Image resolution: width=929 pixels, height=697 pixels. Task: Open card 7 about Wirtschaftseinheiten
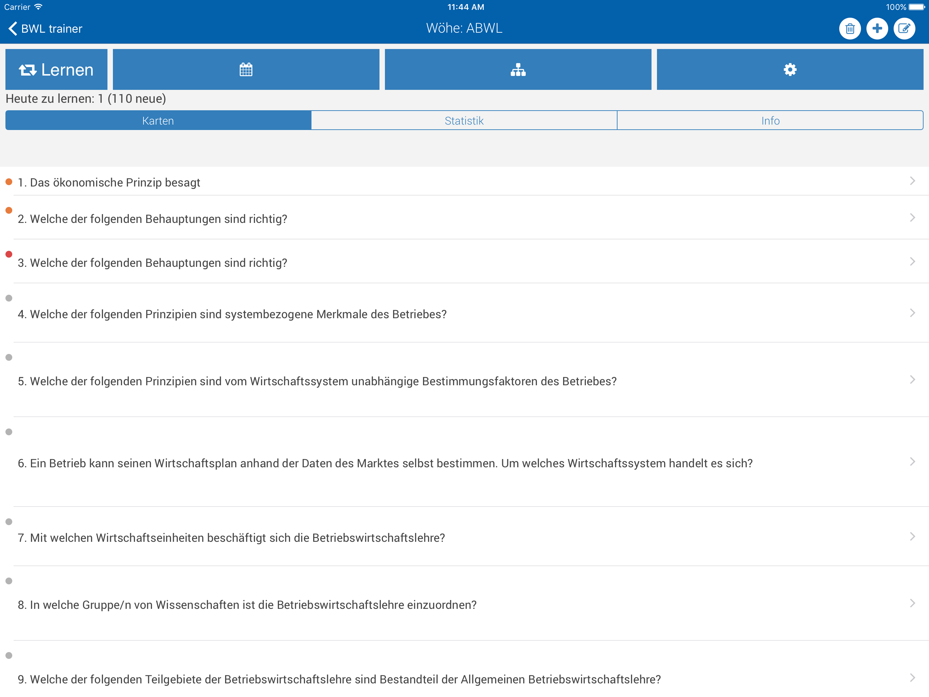464,537
